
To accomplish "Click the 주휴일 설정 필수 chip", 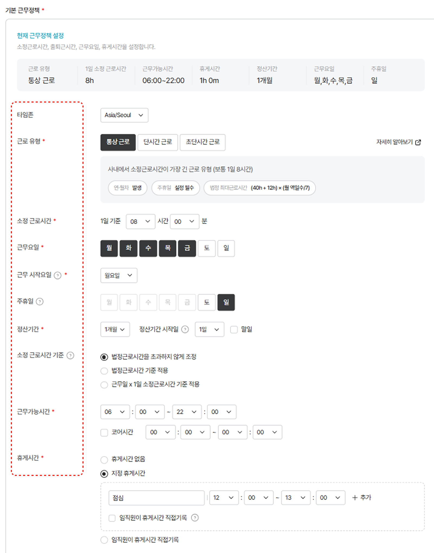I will pyautogui.click(x=176, y=188).
